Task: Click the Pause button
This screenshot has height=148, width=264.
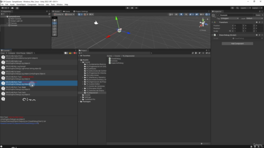Action: pyautogui.click(x=132, y=8)
